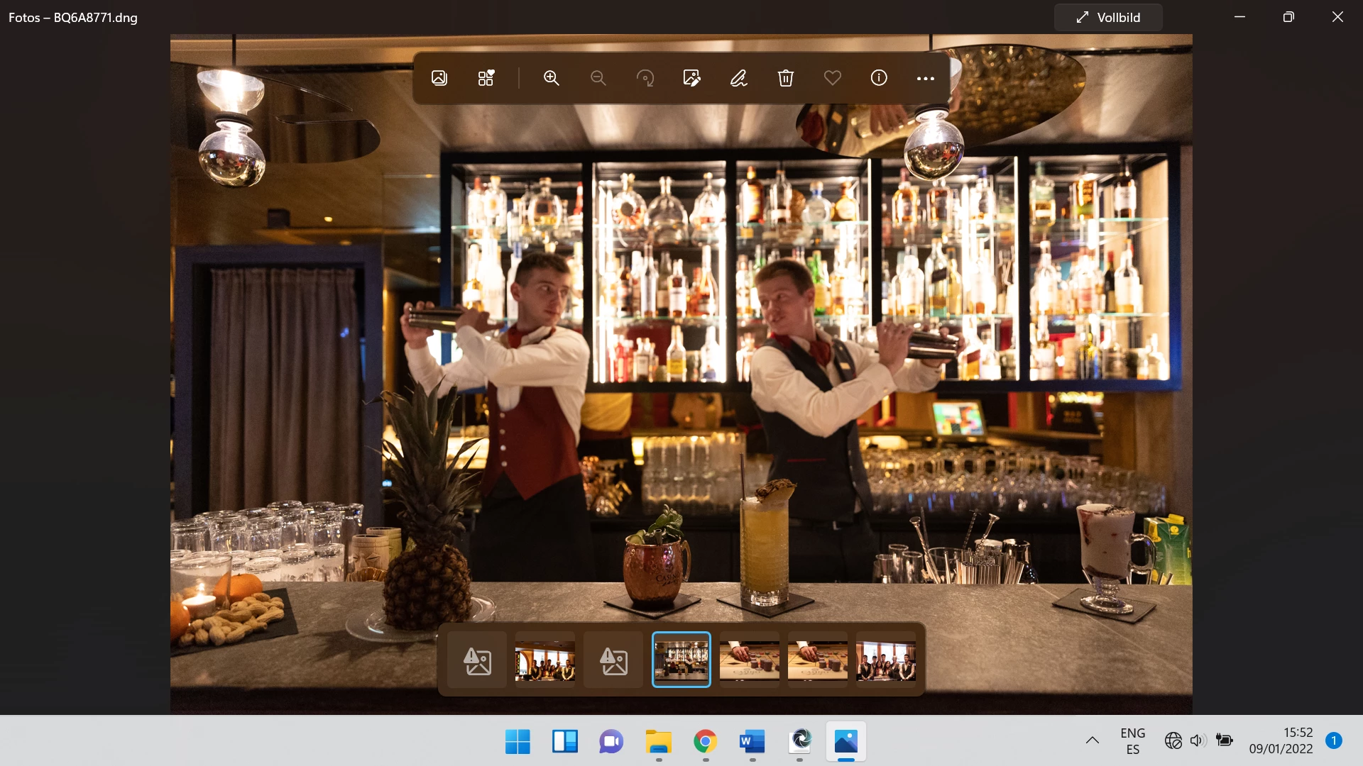Open Google Chrome from the taskbar

click(705, 742)
